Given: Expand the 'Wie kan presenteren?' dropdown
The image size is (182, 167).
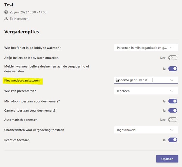Looking at the screenshot, I should tap(146, 91).
